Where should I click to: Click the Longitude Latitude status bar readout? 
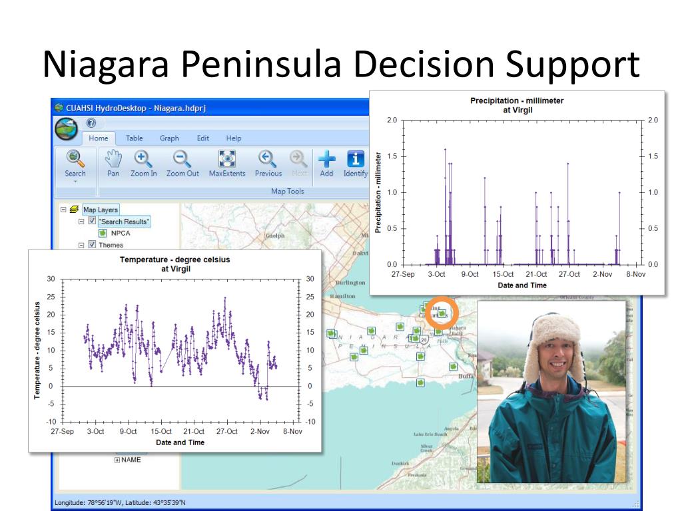120,503
